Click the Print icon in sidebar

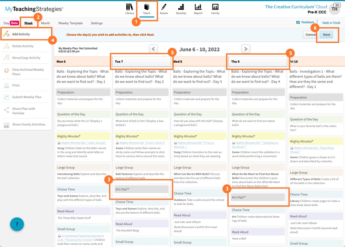coord(6,85)
